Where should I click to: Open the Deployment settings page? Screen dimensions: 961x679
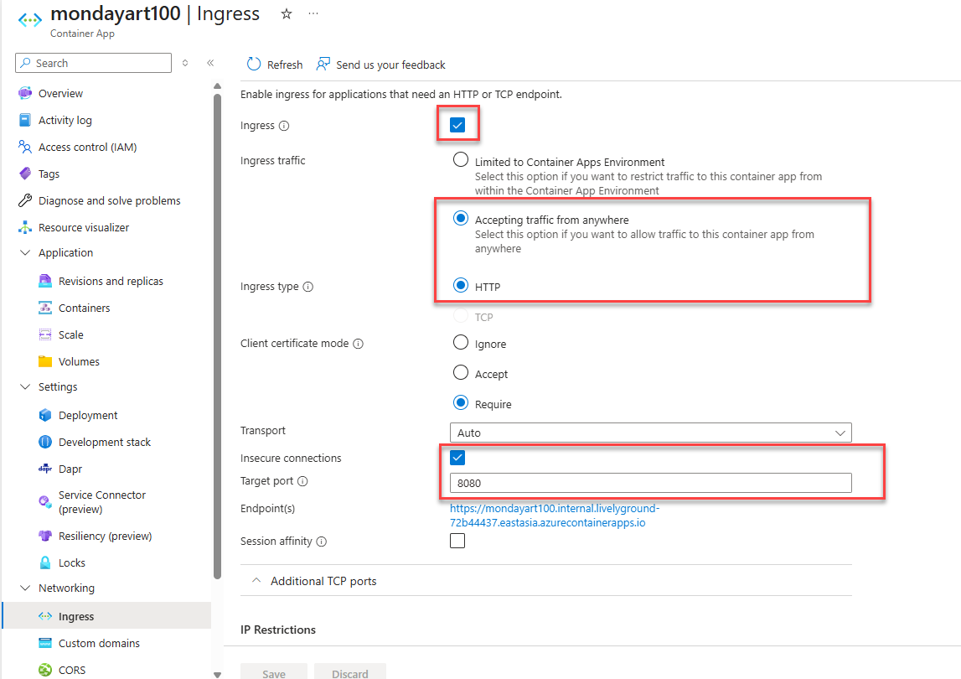88,415
